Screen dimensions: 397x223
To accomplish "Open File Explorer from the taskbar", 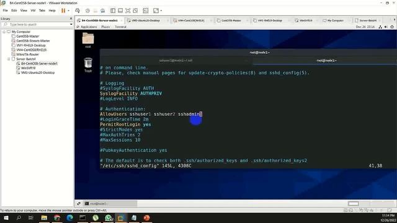I will [x=44, y=217].
